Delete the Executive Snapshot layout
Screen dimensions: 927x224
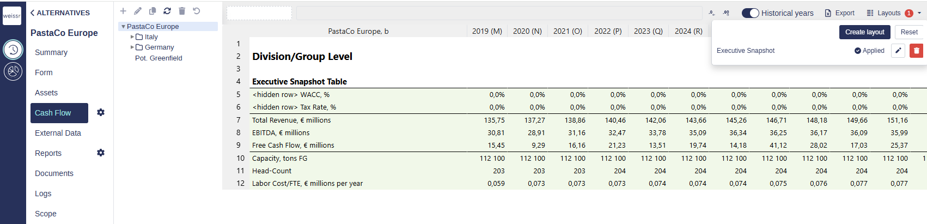pos(917,51)
